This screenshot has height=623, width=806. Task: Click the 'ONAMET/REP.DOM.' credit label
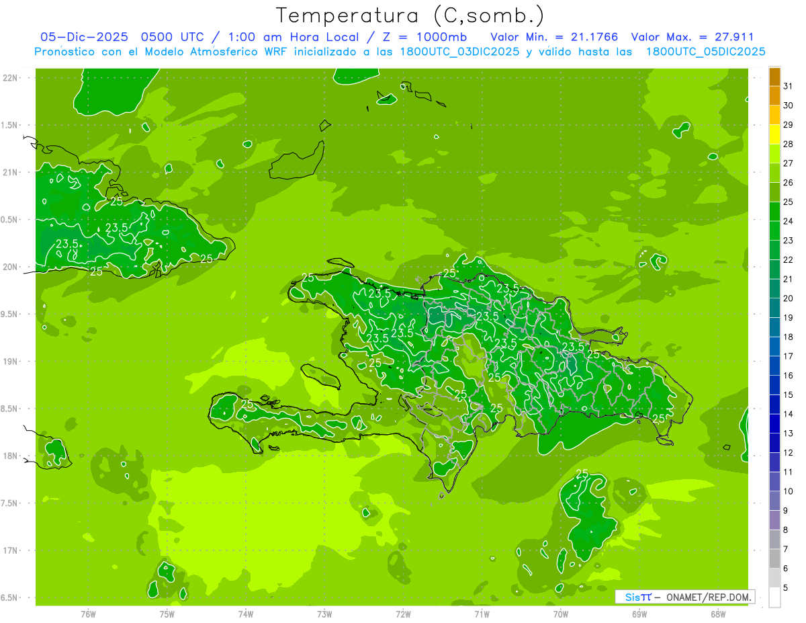point(708,597)
